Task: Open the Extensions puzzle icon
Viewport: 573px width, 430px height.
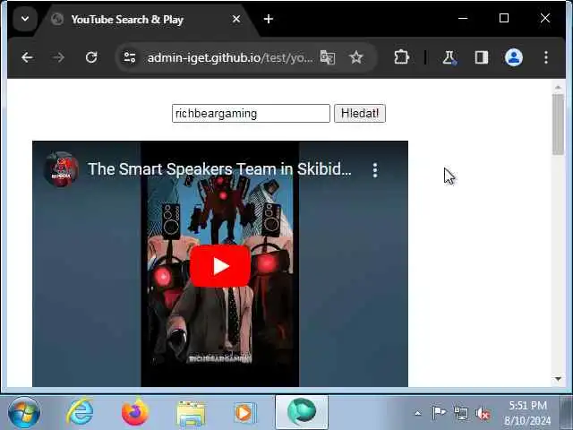Action: point(401,57)
